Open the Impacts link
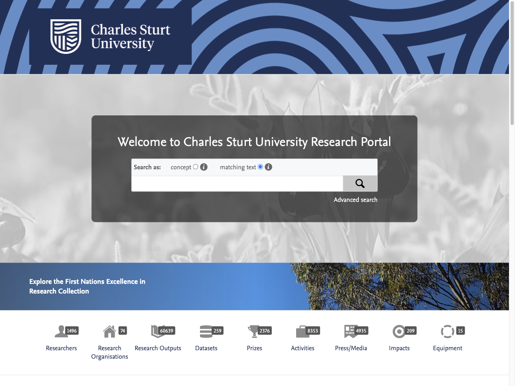 [399, 348]
